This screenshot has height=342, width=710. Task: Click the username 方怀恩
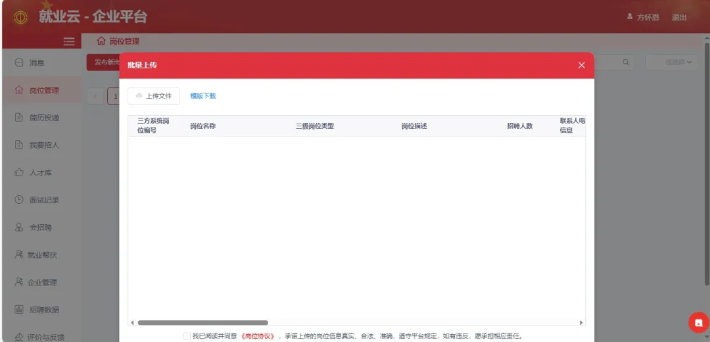click(648, 18)
